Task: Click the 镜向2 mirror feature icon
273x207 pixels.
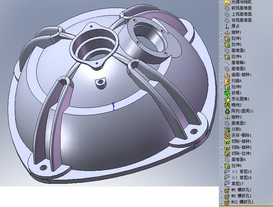Action: point(227,105)
